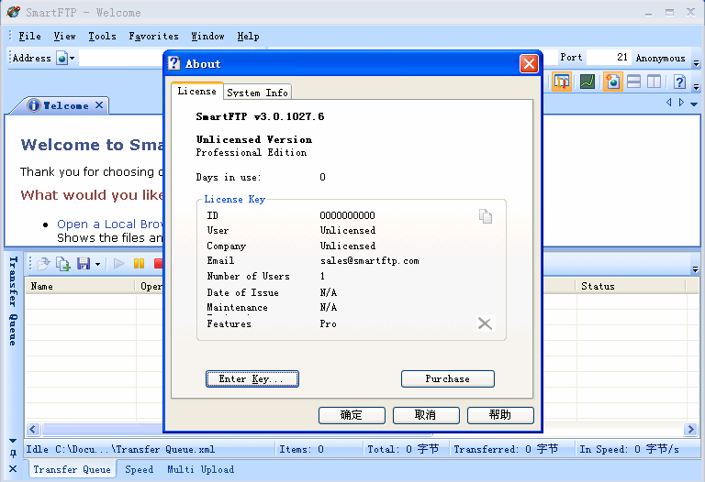The image size is (705, 482).
Task: Remove the license key with the X icon
Action: point(485,323)
